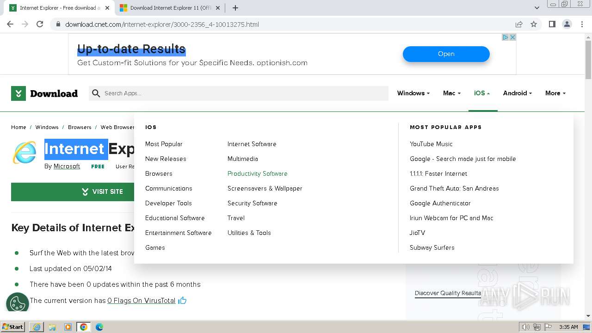
Task: Open Chrome icon in taskbar
Action: pyautogui.click(x=84, y=327)
